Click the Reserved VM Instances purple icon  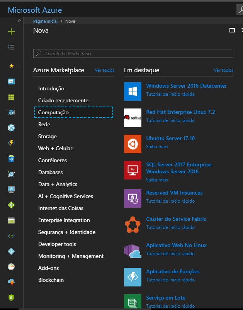tap(133, 198)
